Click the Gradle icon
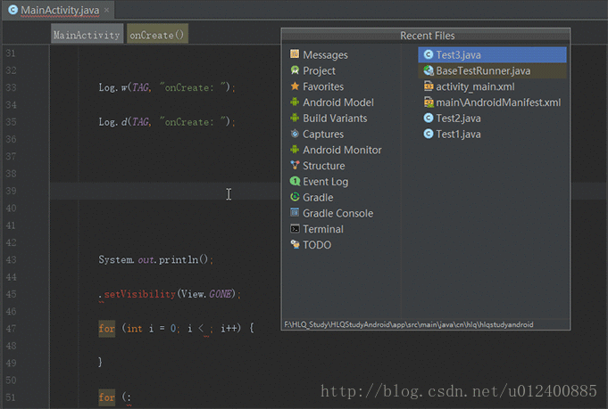 pos(295,197)
